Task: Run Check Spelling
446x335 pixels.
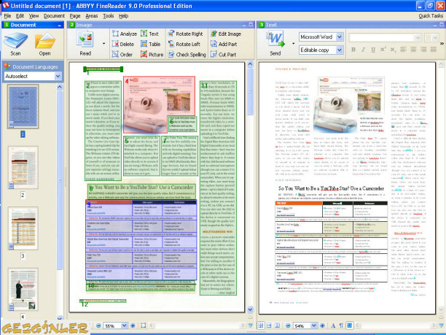Action: point(187,55)
